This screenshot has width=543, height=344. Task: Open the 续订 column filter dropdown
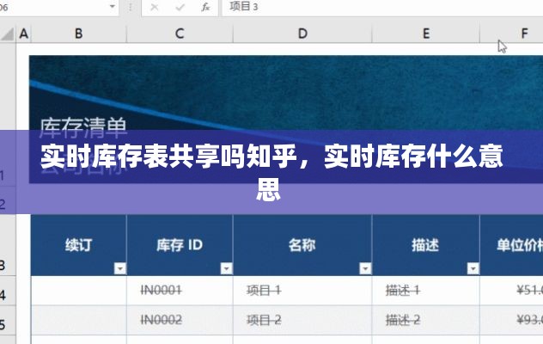pos(119,268)
